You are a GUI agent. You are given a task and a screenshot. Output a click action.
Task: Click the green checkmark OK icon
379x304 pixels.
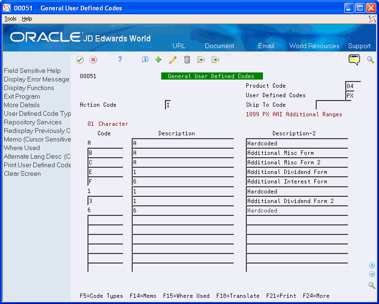[80, 60]
